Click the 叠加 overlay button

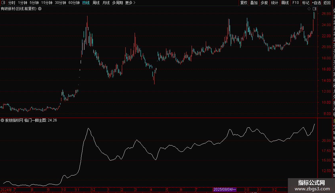point(254,3)
